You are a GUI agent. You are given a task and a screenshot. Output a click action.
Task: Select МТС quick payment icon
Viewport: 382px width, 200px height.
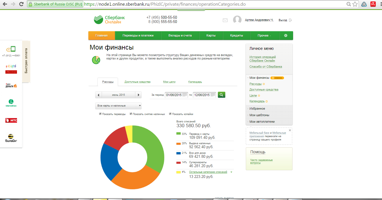click(11, 120)
